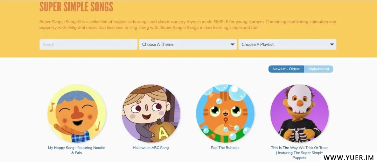Open the My Happy Song title link
This screenshot has height=162, width=377.
coord(76,150)
